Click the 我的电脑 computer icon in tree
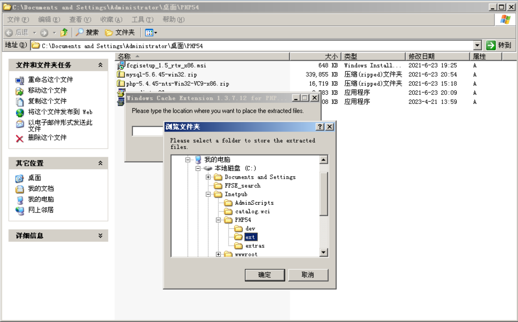 click(198, 160)
